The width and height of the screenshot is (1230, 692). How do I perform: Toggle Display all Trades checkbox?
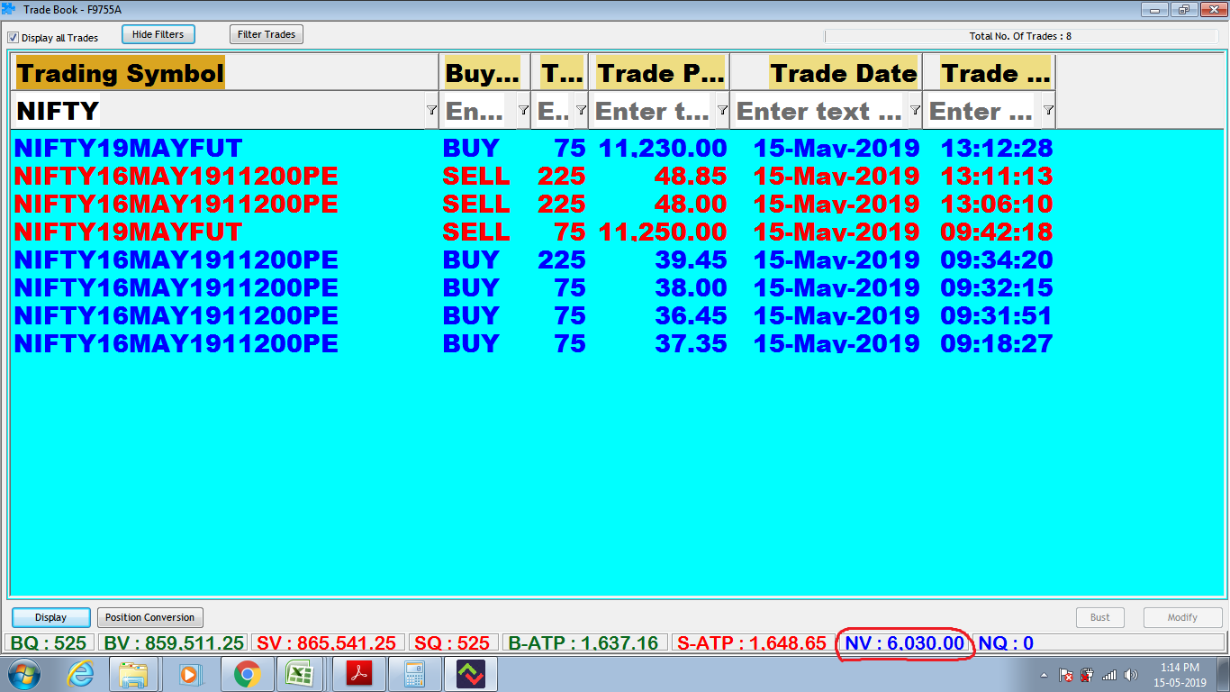pyautogui.click(x=14, y=38)
